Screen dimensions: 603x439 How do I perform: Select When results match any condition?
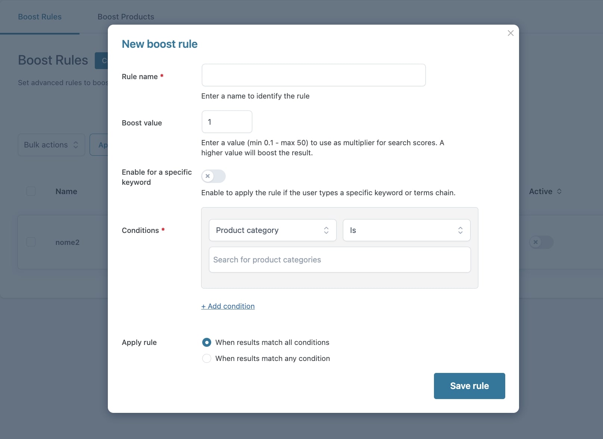point(206,358)
